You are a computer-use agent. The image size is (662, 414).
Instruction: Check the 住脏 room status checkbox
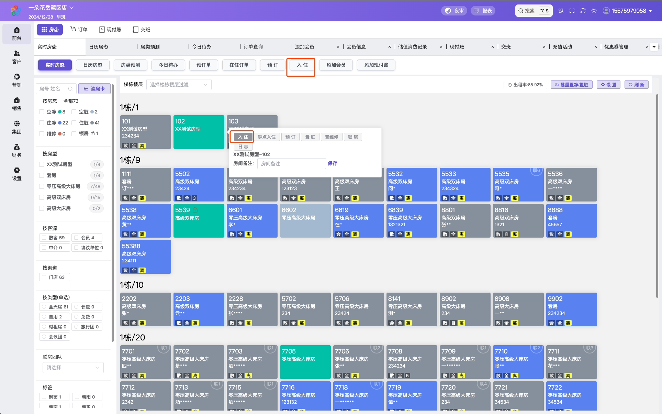coord(74,123)
